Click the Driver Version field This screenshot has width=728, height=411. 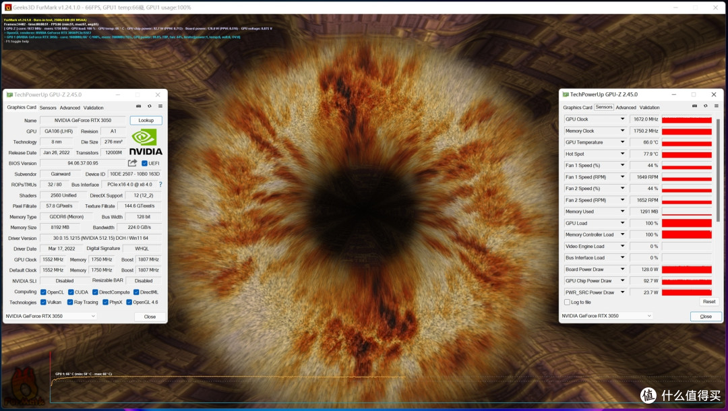point(100,238)
